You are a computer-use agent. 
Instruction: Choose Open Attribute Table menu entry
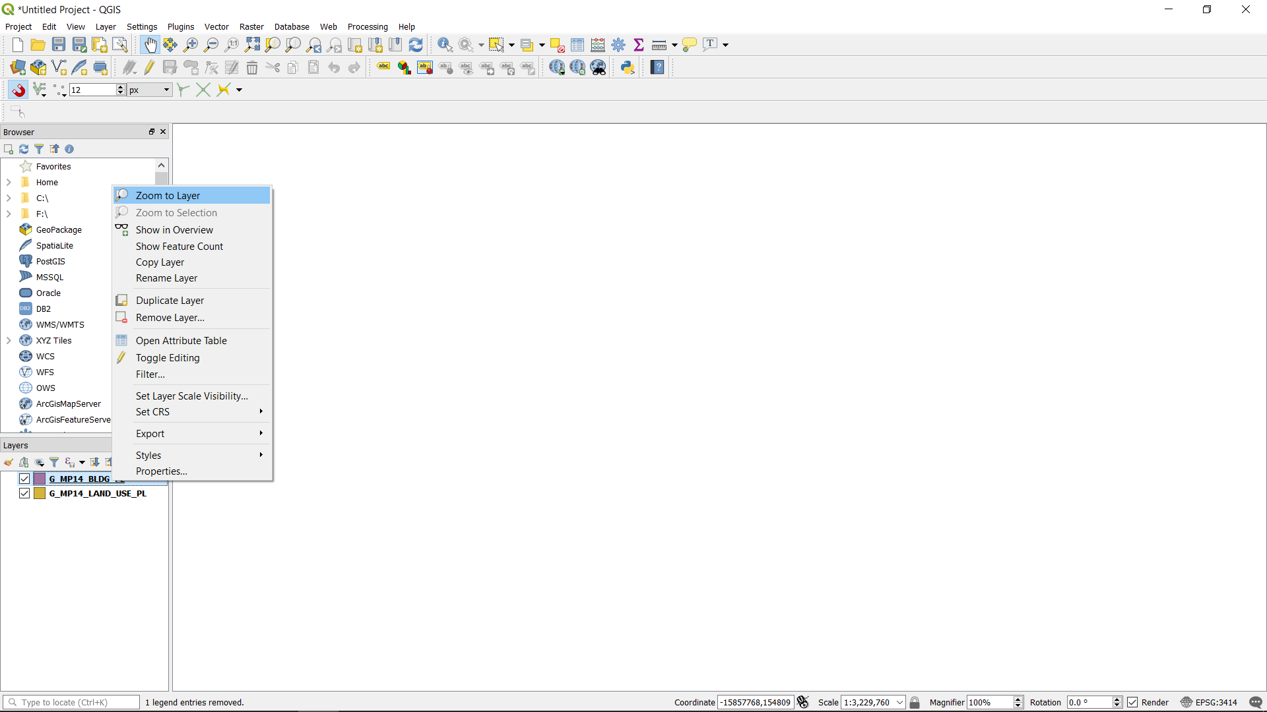(x=181, y=340)
